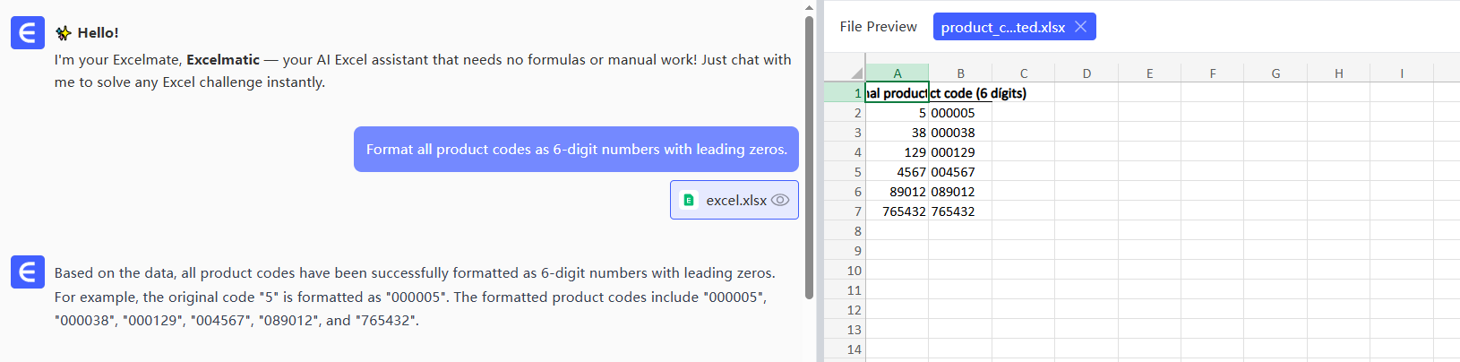This screenshot has width=1460, height=362.
Task: Select column A header
Action: (897, 73)
